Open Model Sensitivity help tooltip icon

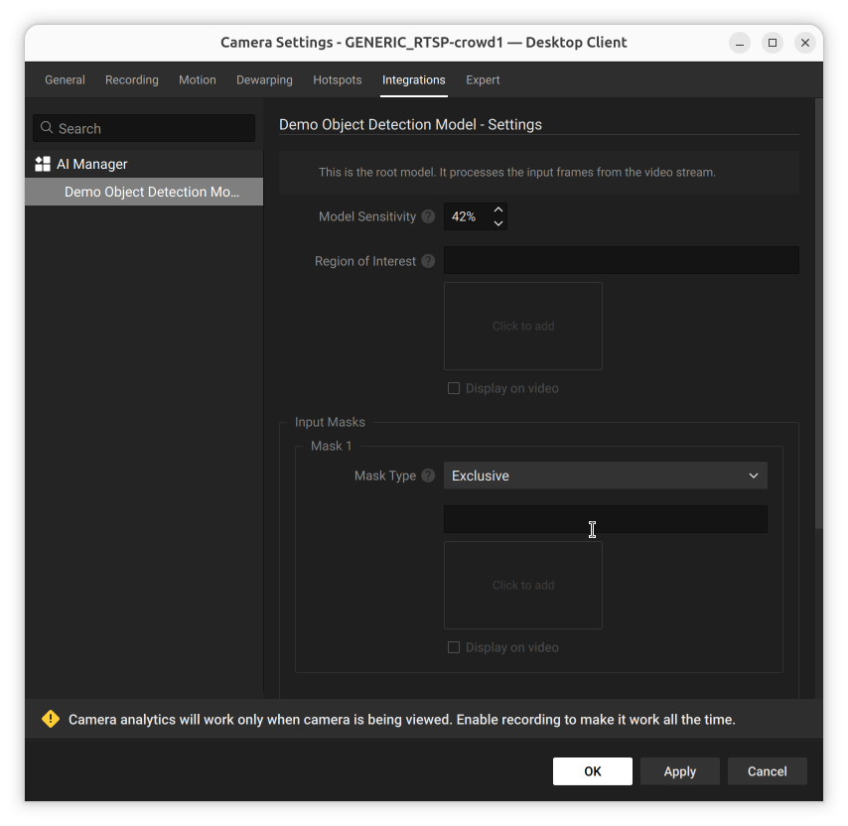(x=428, y=216)
